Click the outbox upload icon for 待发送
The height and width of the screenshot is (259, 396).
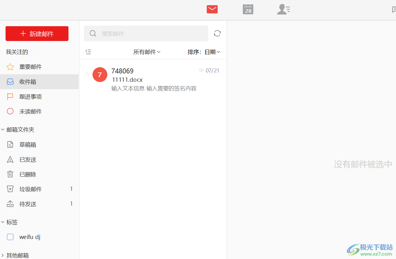10,204
